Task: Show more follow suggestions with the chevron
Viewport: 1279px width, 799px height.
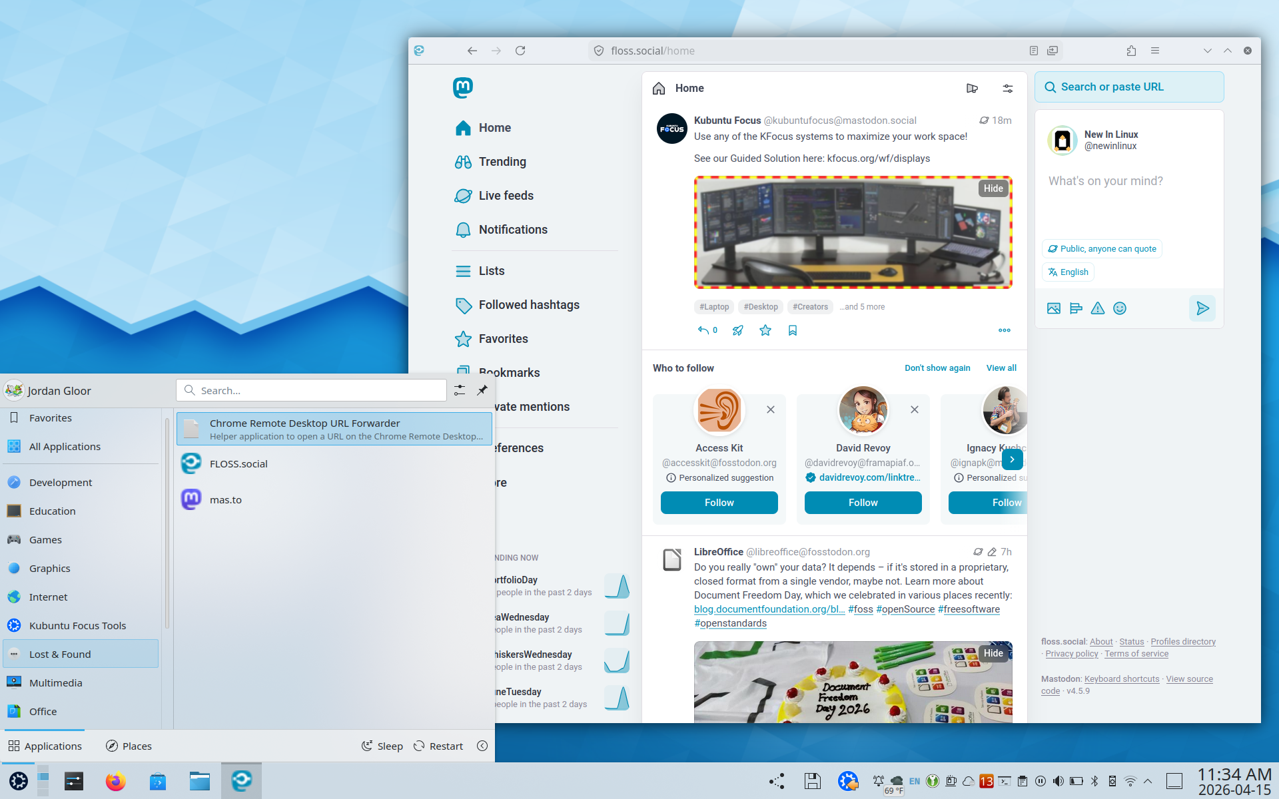Action: coord(1012,459)
